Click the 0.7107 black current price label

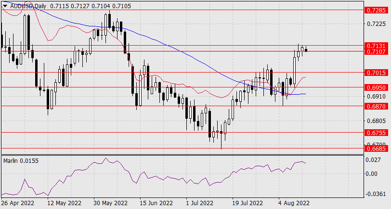[x=375, y=51]
